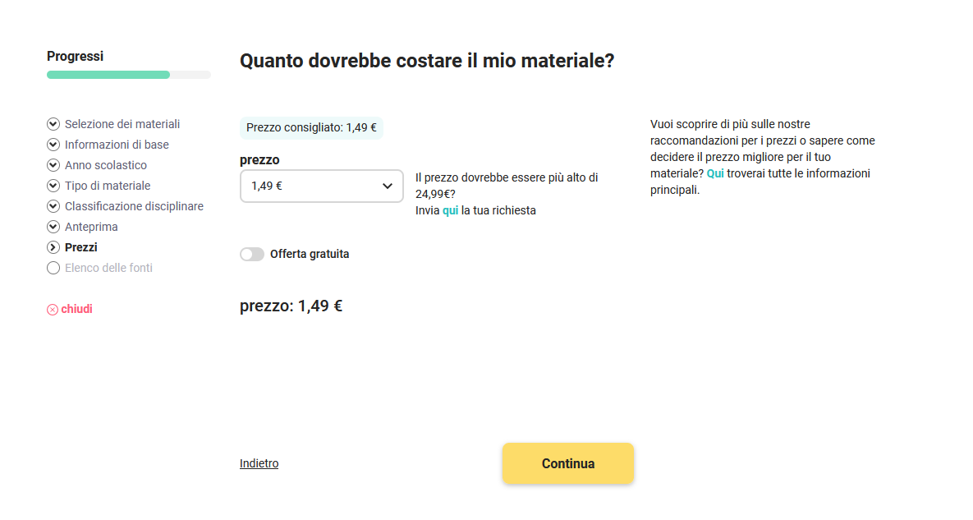The height and width of the screenshot is (520, 973).
Task: Click the check icon beside Selezione dei materiali
Action: [x=53, y=124]
